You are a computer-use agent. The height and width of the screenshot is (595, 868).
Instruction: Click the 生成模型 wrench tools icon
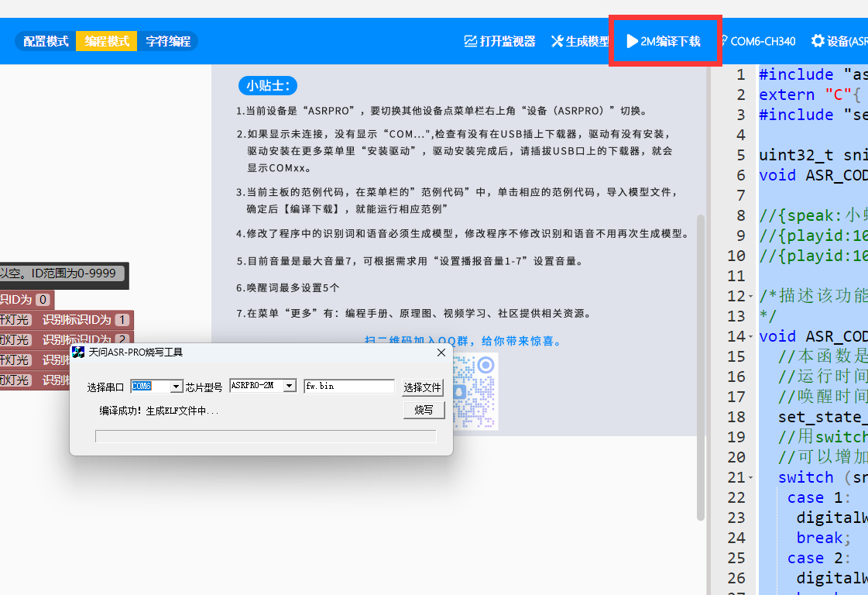click(557, 41)
